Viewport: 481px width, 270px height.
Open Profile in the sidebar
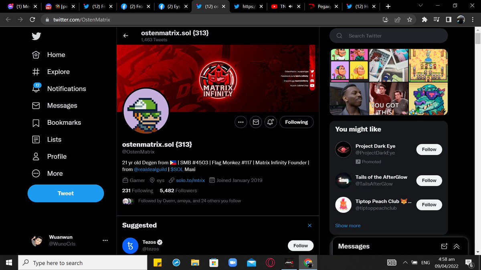point(49,156)
